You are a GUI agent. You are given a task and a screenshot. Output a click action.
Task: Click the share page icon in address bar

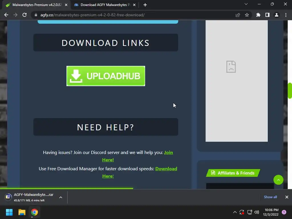[238, 15]
